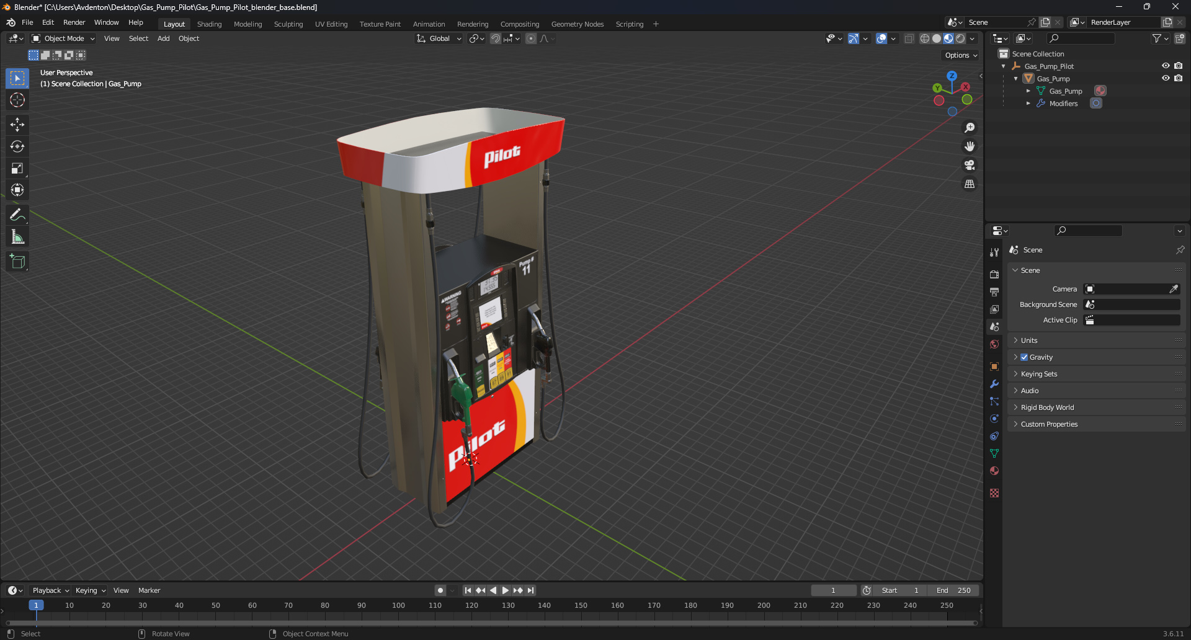Open the Object properties tab
1191x640 pixels.
pos(994,367)
